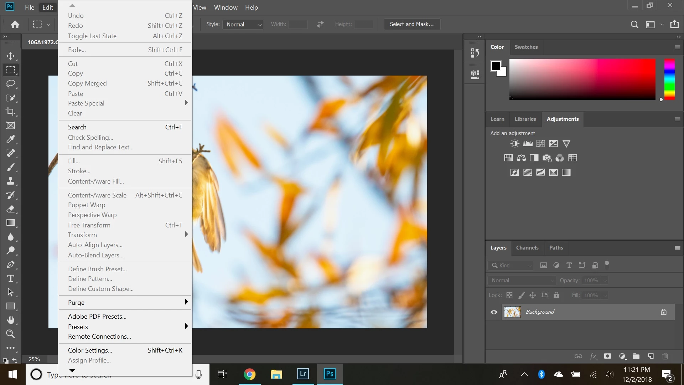Open the layer Kind filter dropdown
The height and width of the screenshot is (385, 684).
pyautogui.click(x=511, y=265)
